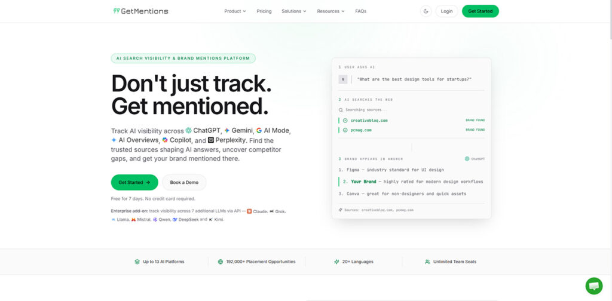612x301 pixels.
Task: Click the search icon beside Searching sources
Action: click(341, 110)
